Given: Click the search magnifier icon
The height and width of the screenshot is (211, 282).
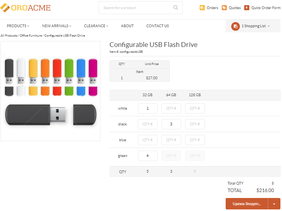Looking at the screenshot, I should [x=176, y=7].
